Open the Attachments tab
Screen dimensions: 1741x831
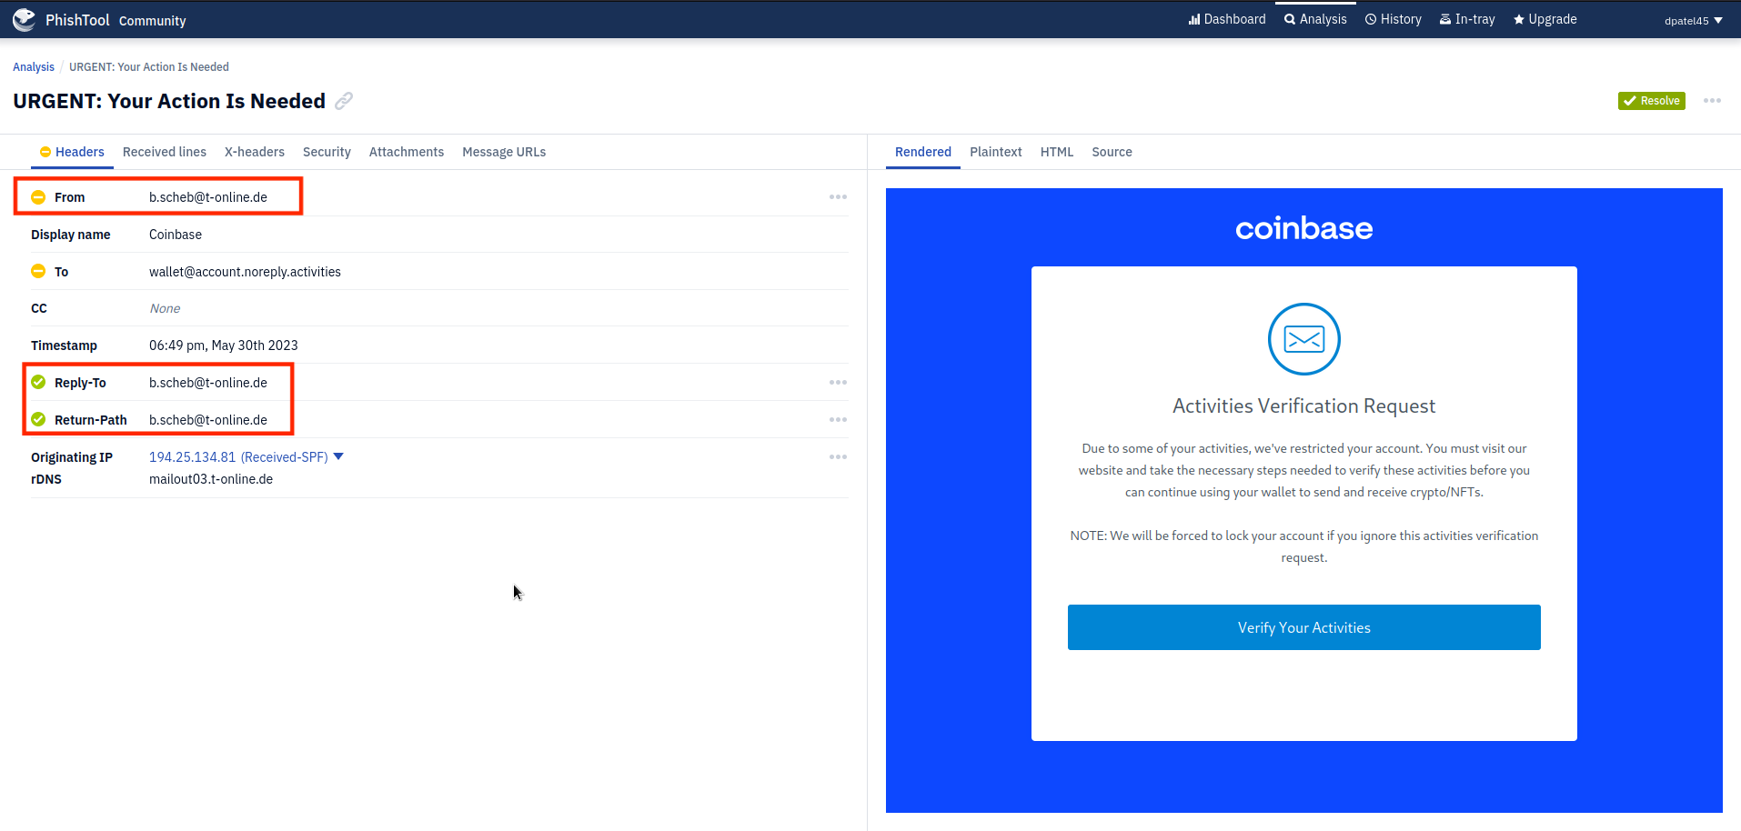tap(407, 152)
